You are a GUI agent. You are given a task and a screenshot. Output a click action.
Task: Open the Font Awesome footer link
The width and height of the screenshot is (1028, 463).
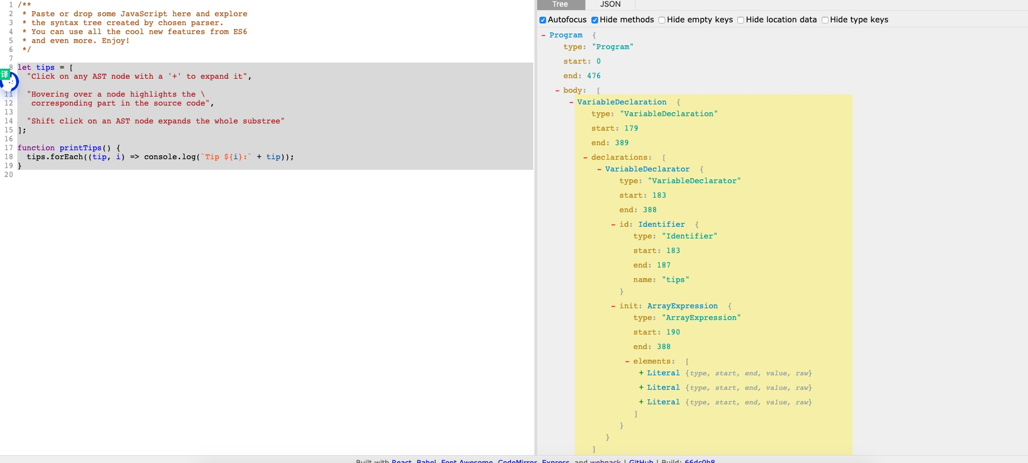[x=467, y=461]
